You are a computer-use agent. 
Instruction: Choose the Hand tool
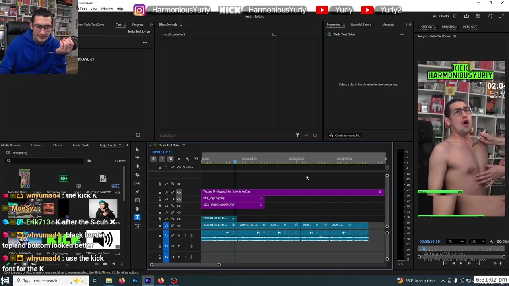click(x=137, y=209)
